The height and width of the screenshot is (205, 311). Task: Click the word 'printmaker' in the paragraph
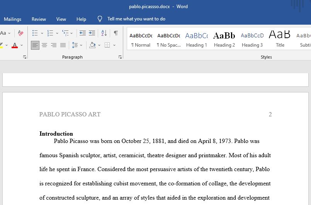click(x=212, y=155)
